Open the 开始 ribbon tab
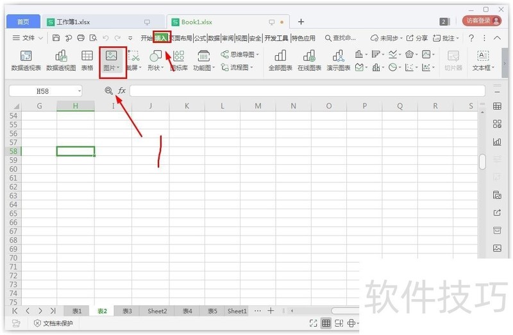Image resolution: width=513 pixels, height=335 pixels. click(147, 39)
